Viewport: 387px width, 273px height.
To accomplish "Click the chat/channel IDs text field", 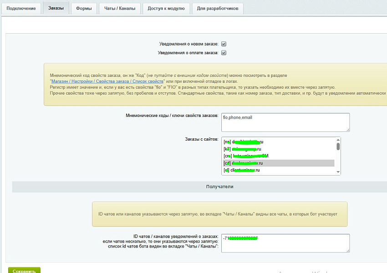I will (285, 243).
